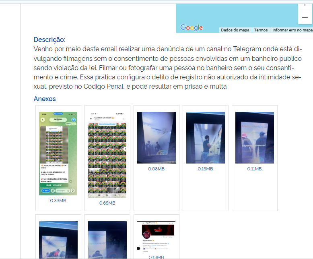Viewport: 313px width, 259px height.
Task: Open the second-row first attachment thumbnail
Action: [x=58, y=240]
